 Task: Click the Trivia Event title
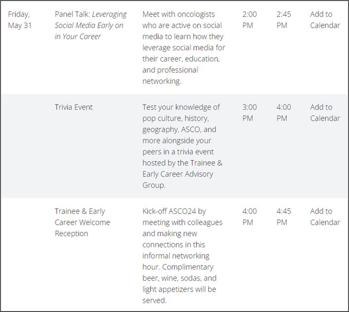[x=74, y=107]
